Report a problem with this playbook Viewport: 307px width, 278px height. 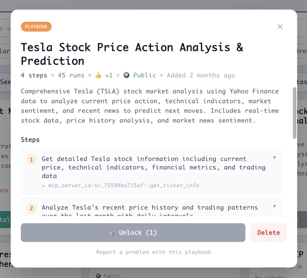click(x=153, y=252)
